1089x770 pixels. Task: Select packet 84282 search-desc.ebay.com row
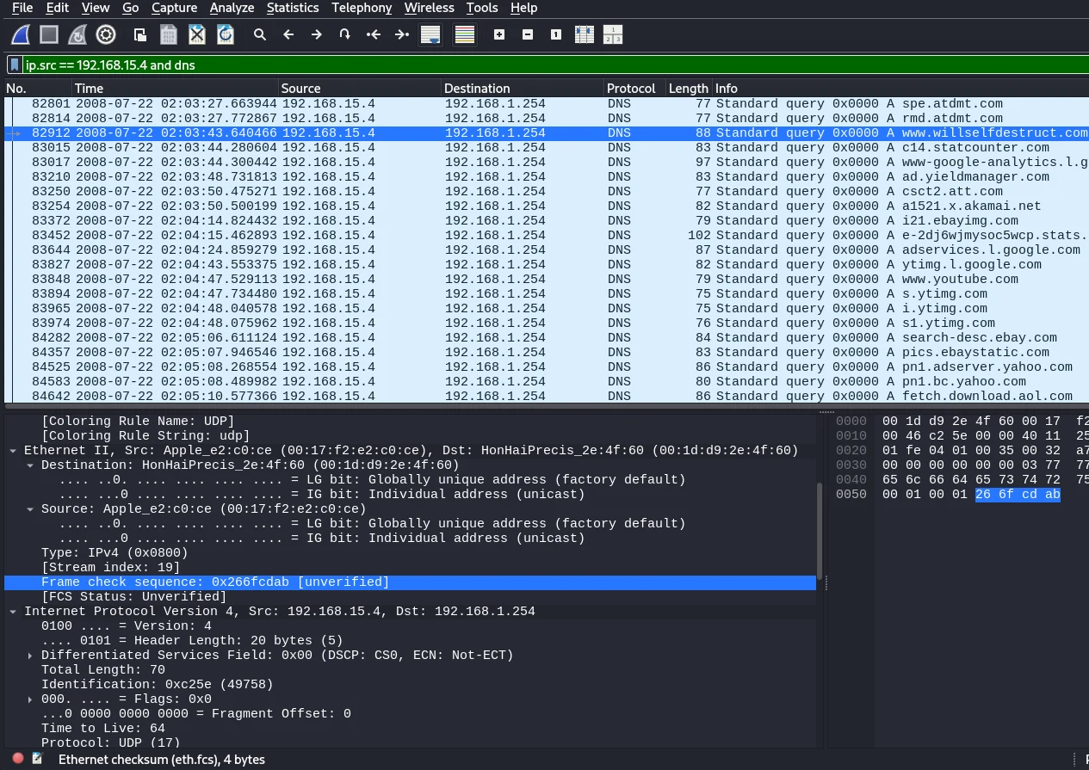(546, 337)
